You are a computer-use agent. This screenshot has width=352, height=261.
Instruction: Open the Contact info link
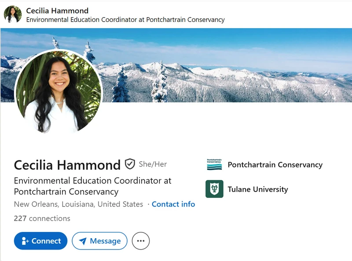[x=173, y=204]
